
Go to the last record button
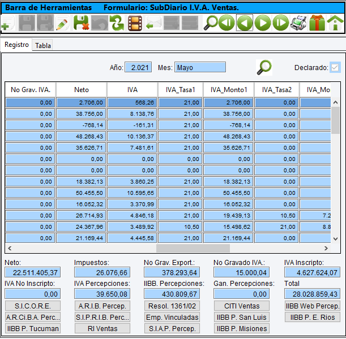(281, 23)
